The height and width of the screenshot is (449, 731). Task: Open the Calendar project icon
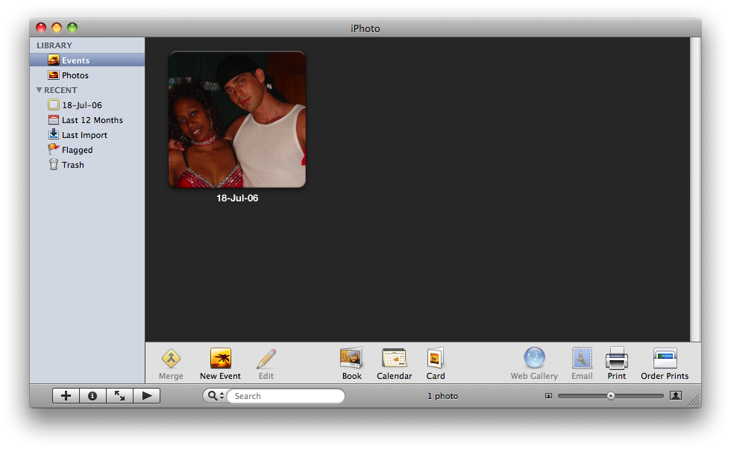coord(394,359)
